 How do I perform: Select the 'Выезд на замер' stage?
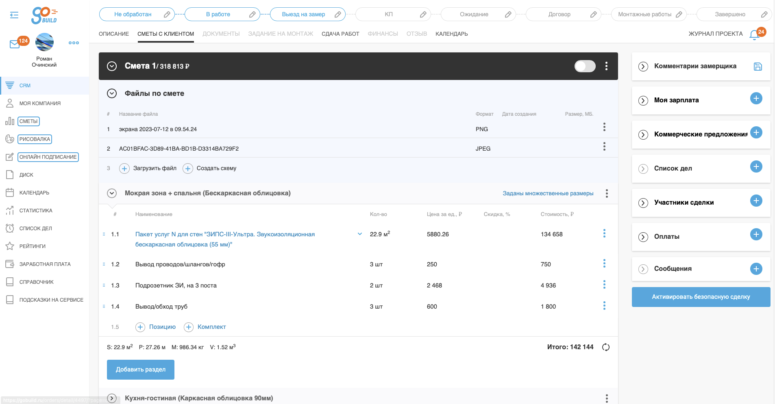click(x=303, y=14)
